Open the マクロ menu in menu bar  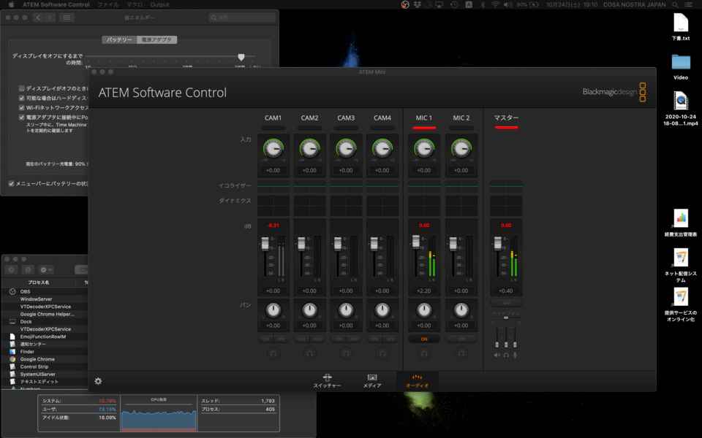[x=134, y=4]
